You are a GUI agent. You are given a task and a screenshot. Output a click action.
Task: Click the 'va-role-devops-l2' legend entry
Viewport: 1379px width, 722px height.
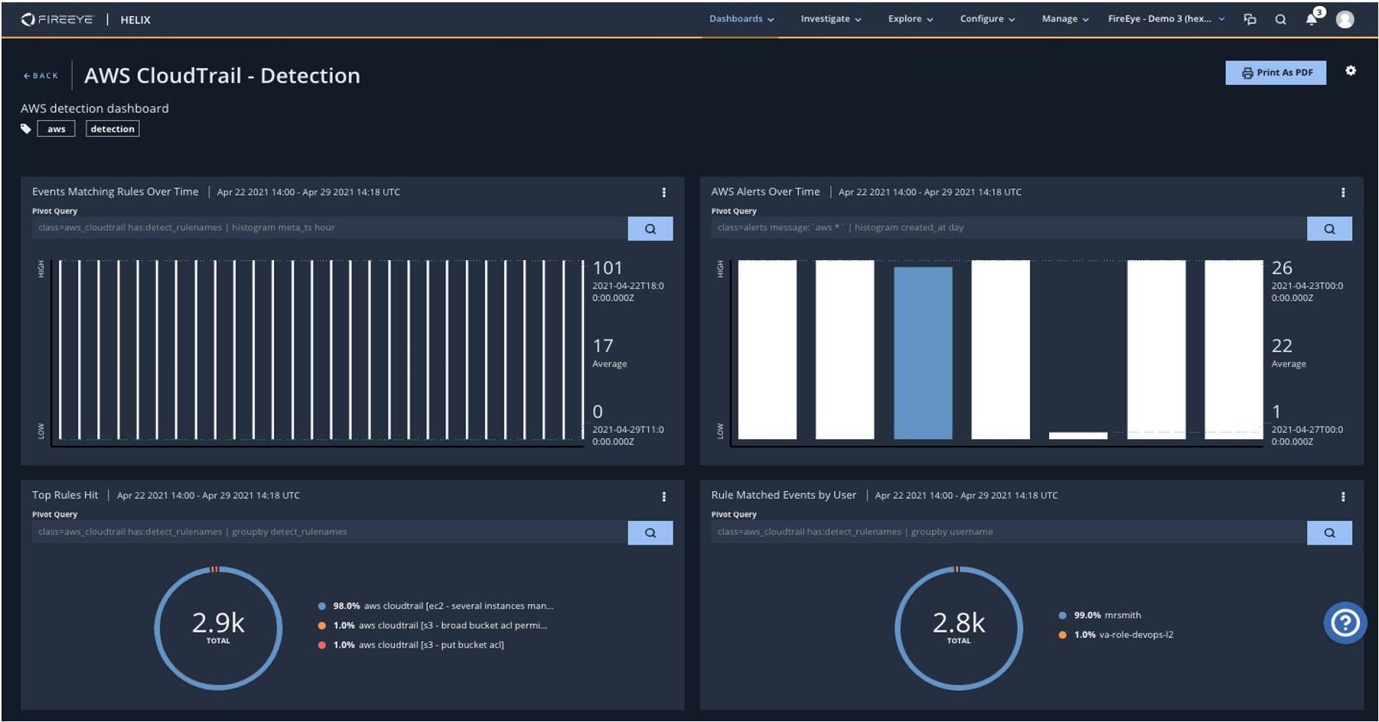(1136, 635)
